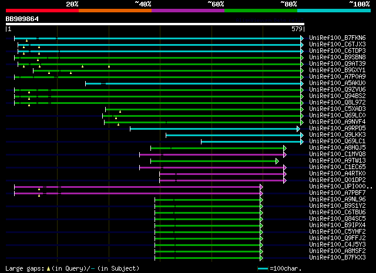Click the purple alignment bar of UniRef100_A7PBF7

pos(139,194)
